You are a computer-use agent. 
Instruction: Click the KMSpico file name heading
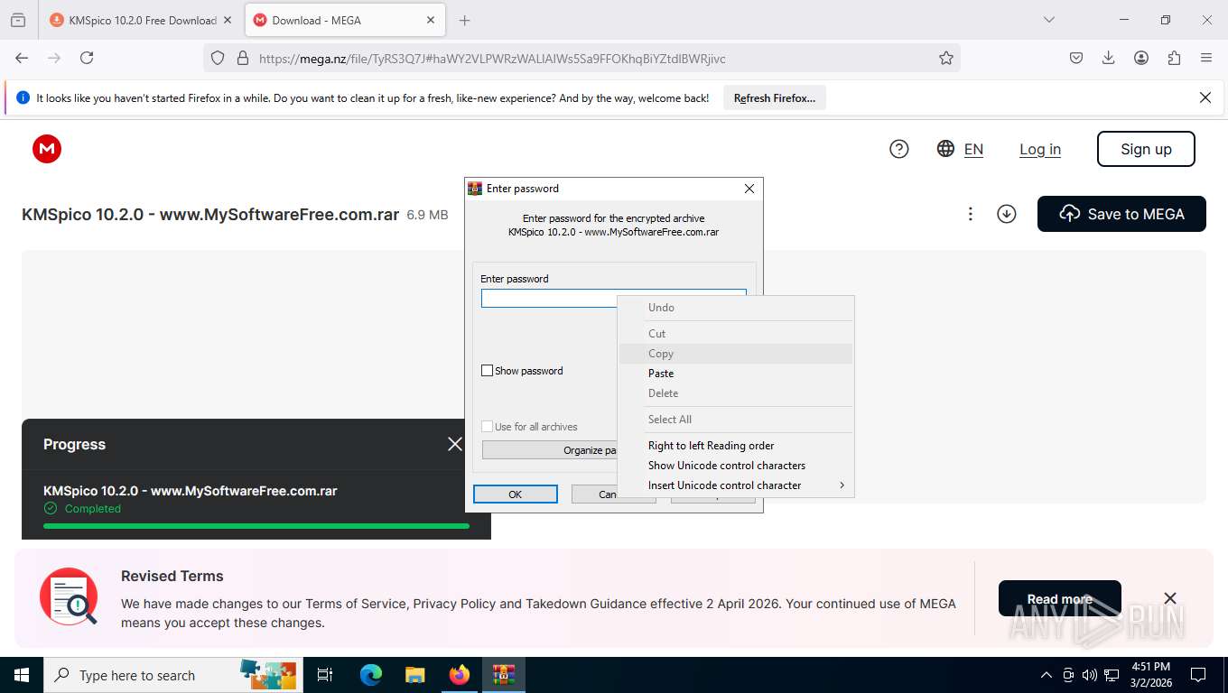point(210,215)
